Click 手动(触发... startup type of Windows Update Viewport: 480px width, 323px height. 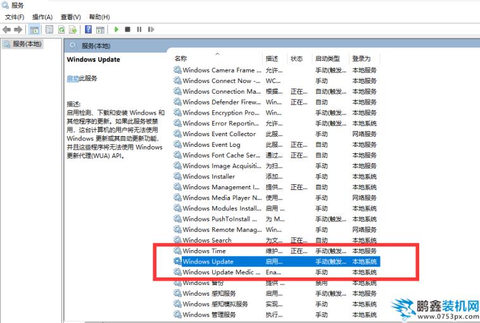pos(331,262)
